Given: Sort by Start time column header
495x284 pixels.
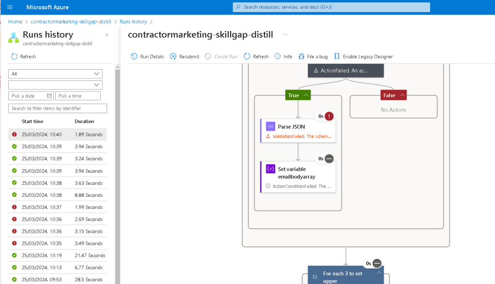Looking at the screenshot, I should tap(32, 121).
